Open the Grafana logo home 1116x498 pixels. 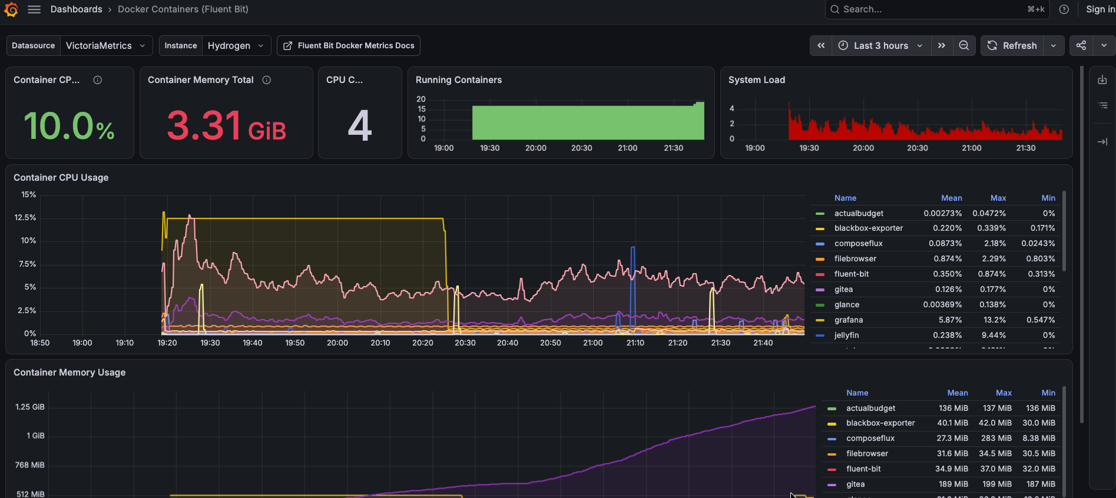(11, 9)
